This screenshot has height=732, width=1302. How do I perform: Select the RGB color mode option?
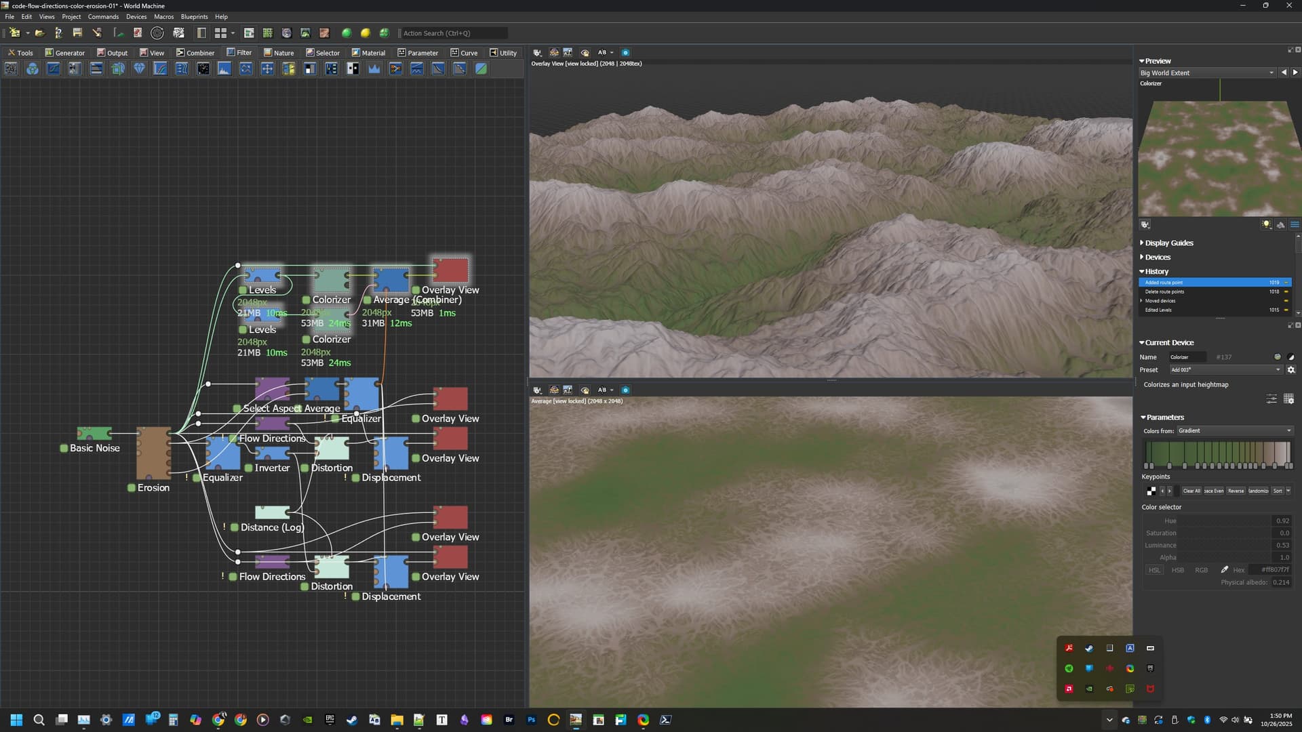tap(1201, 570)
